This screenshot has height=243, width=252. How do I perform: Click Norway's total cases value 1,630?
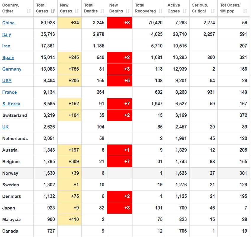click(x=49, y=173)
